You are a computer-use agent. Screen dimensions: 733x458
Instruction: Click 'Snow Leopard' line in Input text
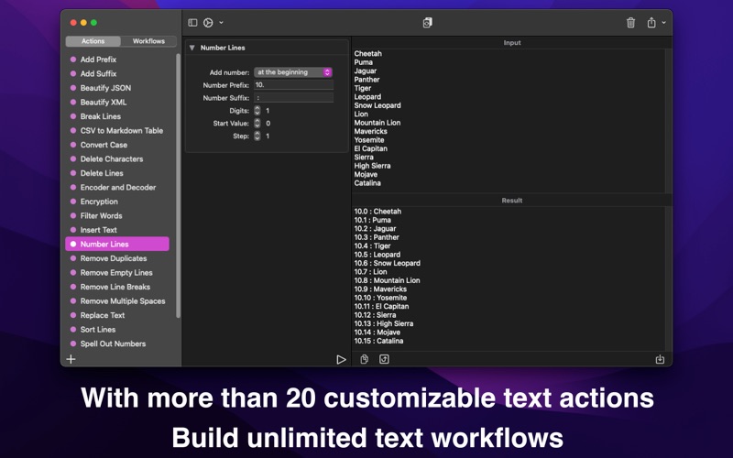tap(377, 105)
